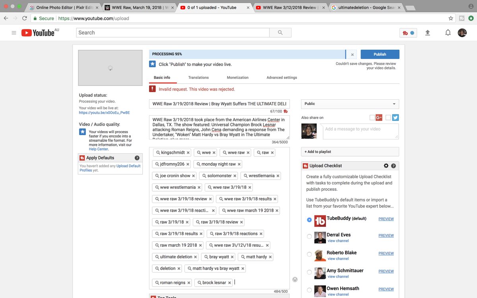Open the youtu.be video link
477x298 pixels.
[x=104, y=113]
